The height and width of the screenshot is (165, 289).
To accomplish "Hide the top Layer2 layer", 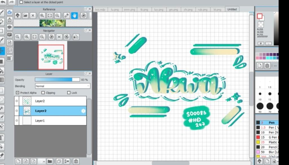I will [x=17, y=101].
